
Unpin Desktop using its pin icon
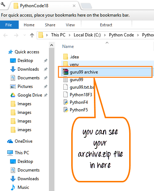pyautogui.click(x=46, y=61)
